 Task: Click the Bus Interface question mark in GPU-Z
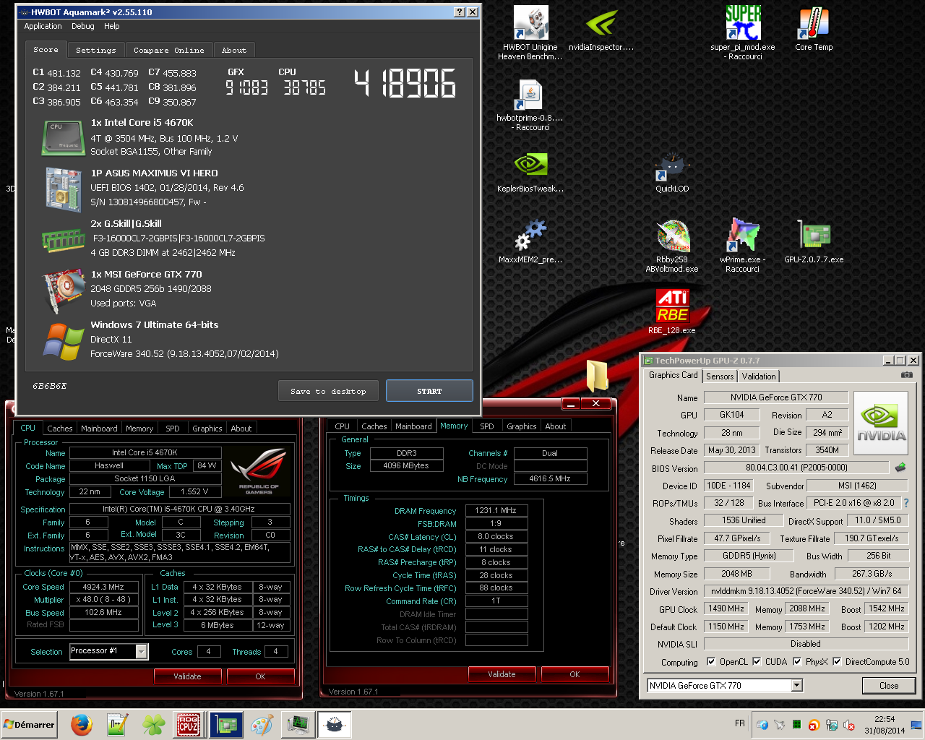coord(906,503)
